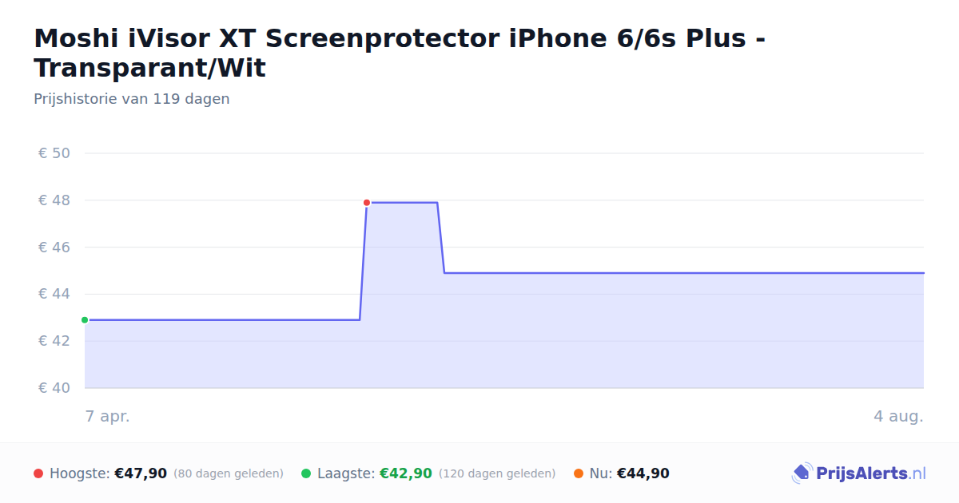Screen dimensions: 959x503
Task: Click the 120 dagen geleden note
Action: pos(497,473)
